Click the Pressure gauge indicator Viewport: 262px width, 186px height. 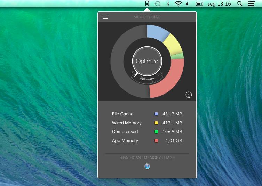pos(147,79)
